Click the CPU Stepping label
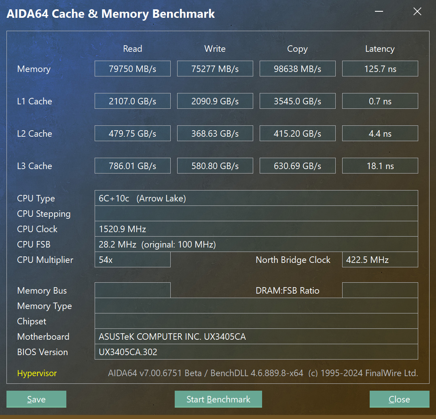This screenshot has width=436, height=419. point(44,214)
